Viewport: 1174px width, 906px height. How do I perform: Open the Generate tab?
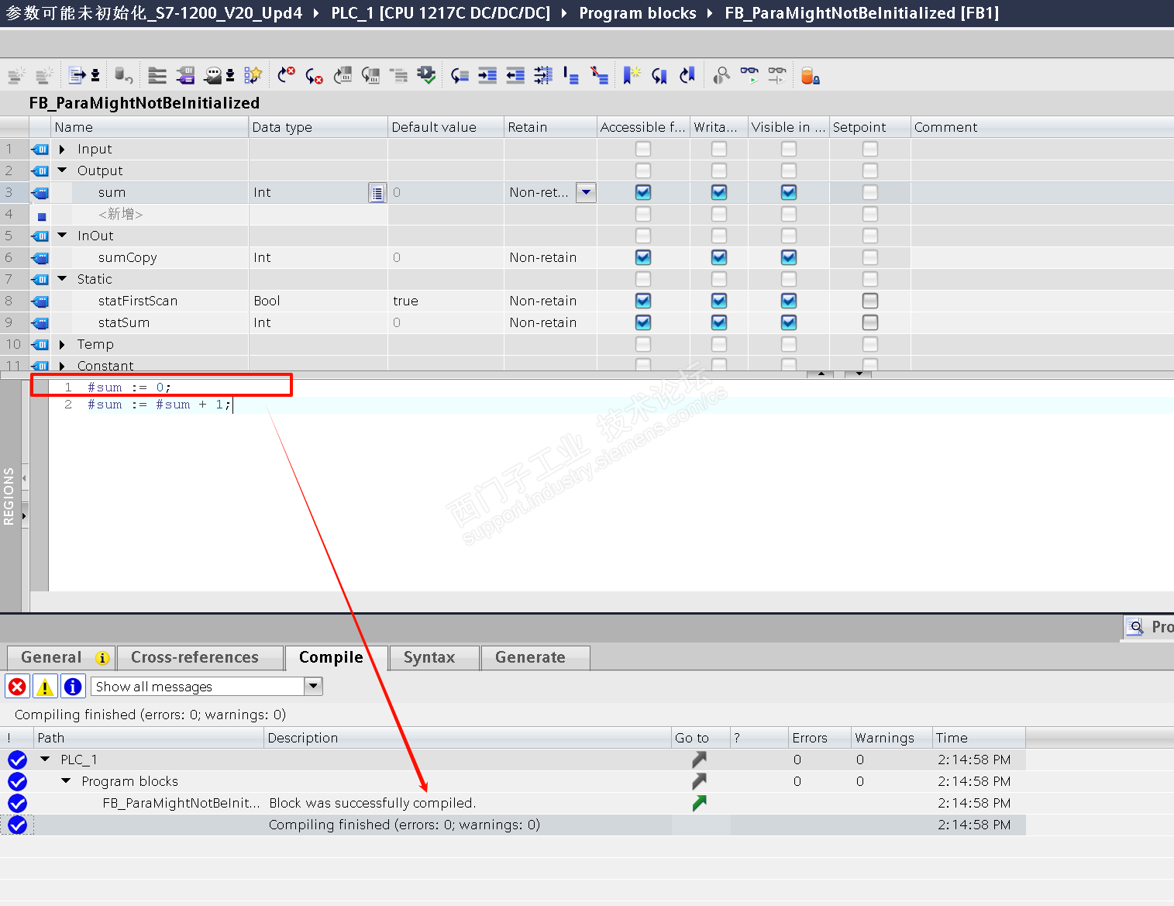(535, 657)
